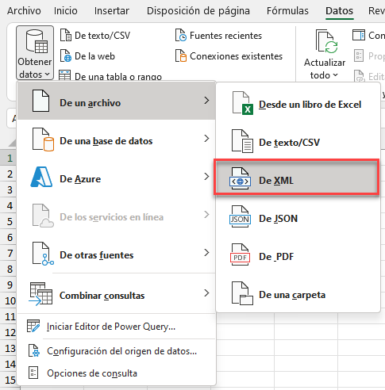Select the Combinar consultas entry
385x390 pixels.
point(116,293)
